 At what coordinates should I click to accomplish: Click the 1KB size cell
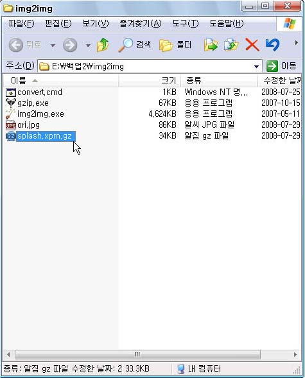[170, 92]
